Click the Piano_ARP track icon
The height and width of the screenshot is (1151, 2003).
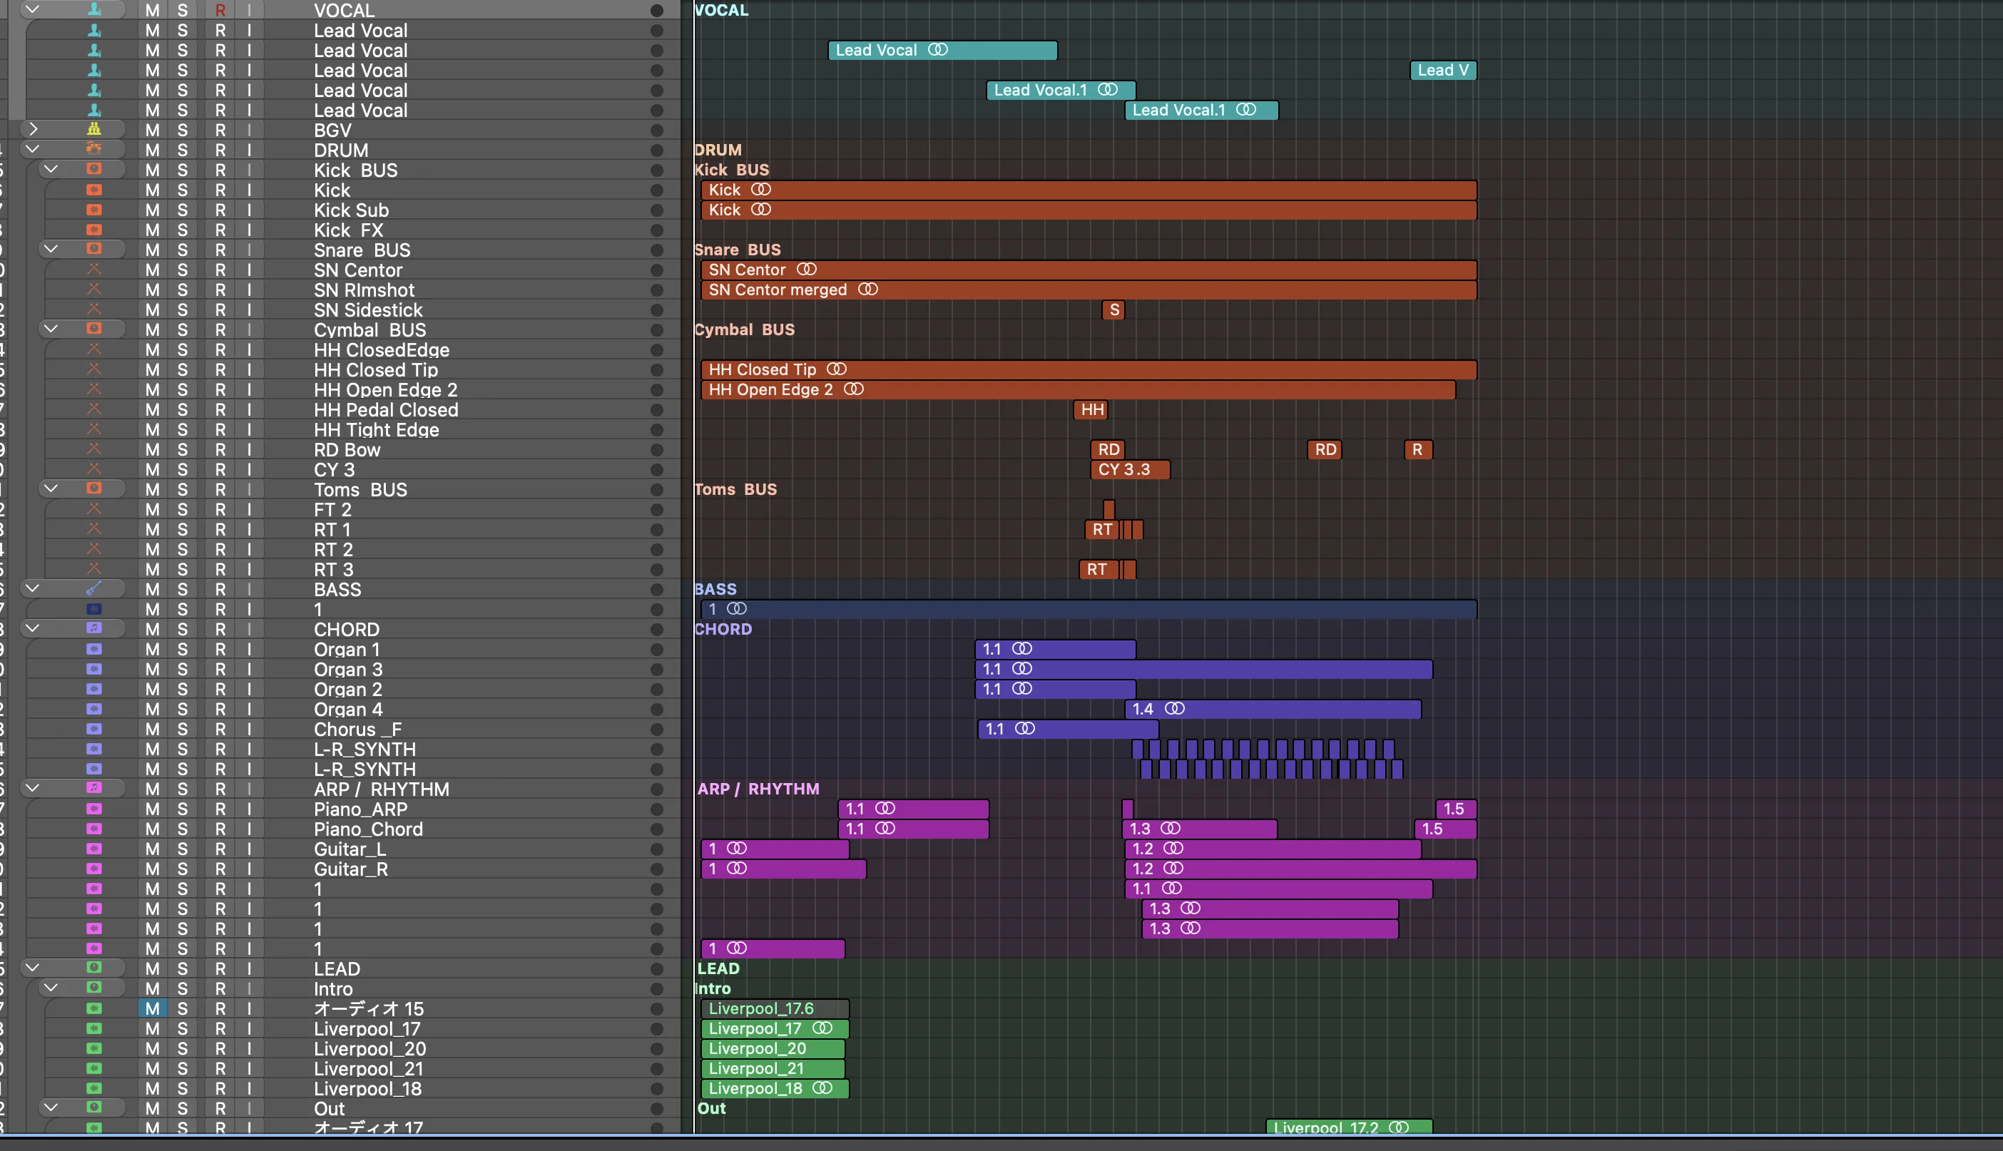click(94, 809)
